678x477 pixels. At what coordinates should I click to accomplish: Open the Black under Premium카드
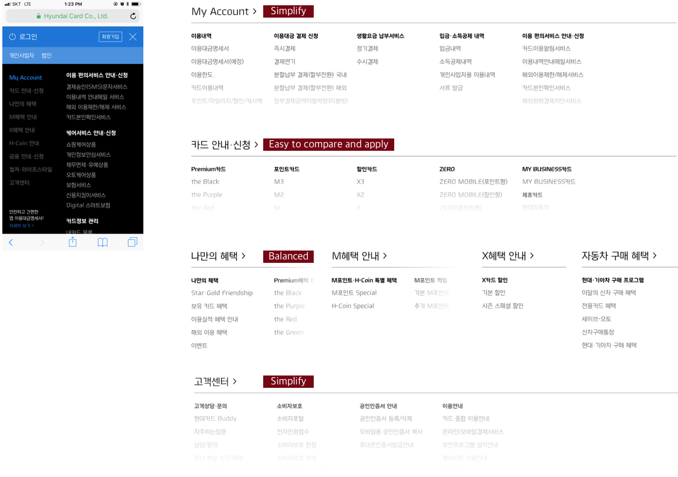pyautogui.click(x=205, y=182)
